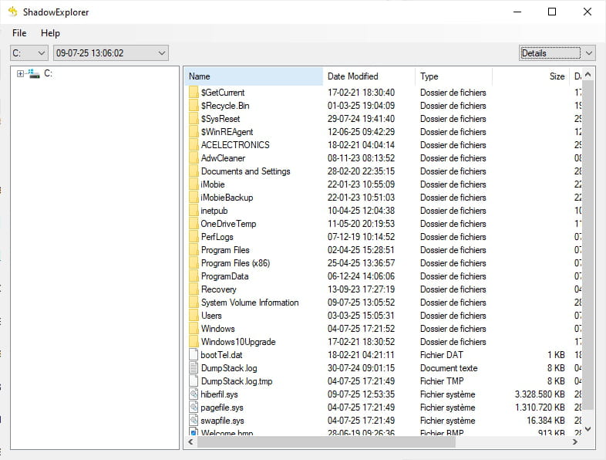Select the Recovery folder name
Viewport: 606px width, 460px height.
[x=218, y=289]
